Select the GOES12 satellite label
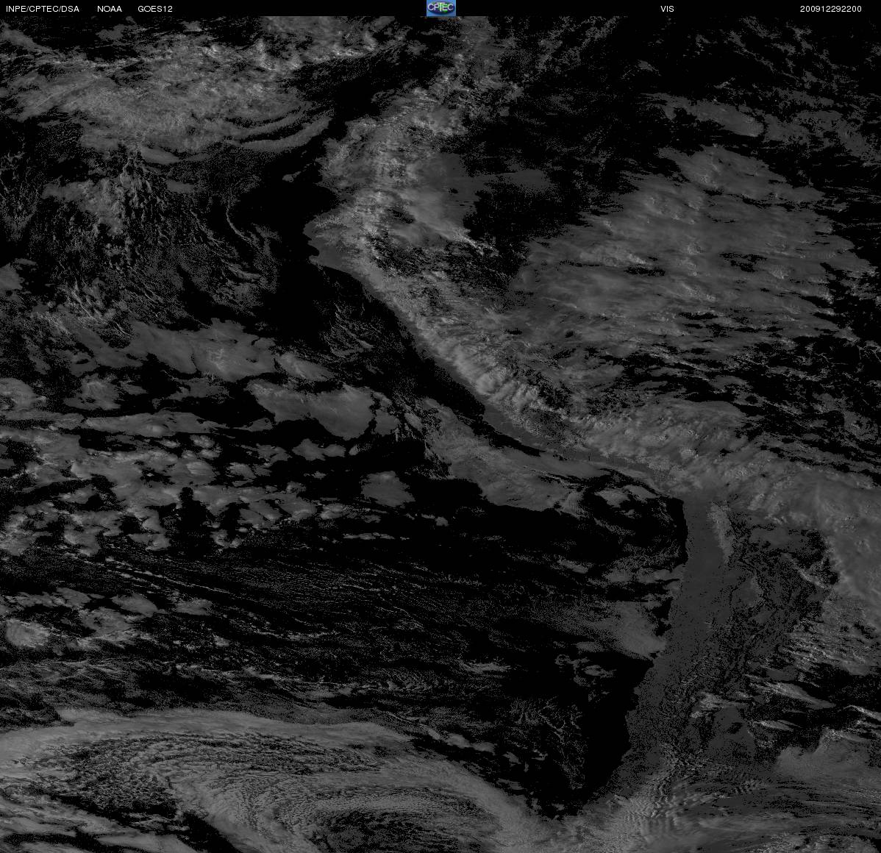 (155, 9)
